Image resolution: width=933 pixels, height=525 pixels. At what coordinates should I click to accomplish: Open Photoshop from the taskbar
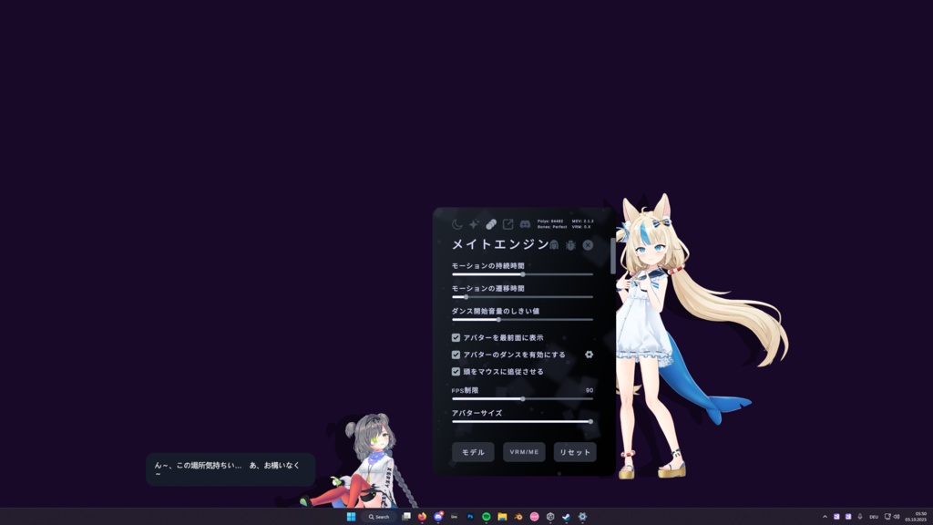click(x=469, y=516)
